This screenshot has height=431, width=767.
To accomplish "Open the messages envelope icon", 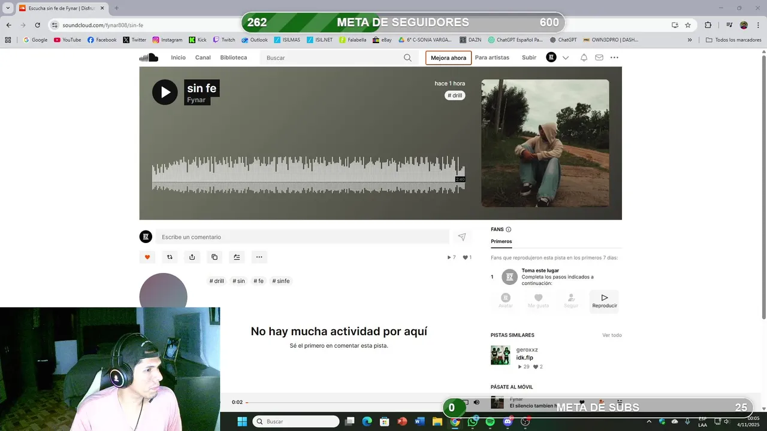I will tap(599, 57).
